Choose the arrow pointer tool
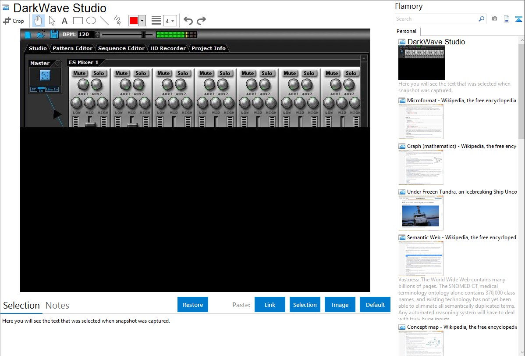Image resolution: width=525 pixels, height=356 pixels. (x=52, y=21)
